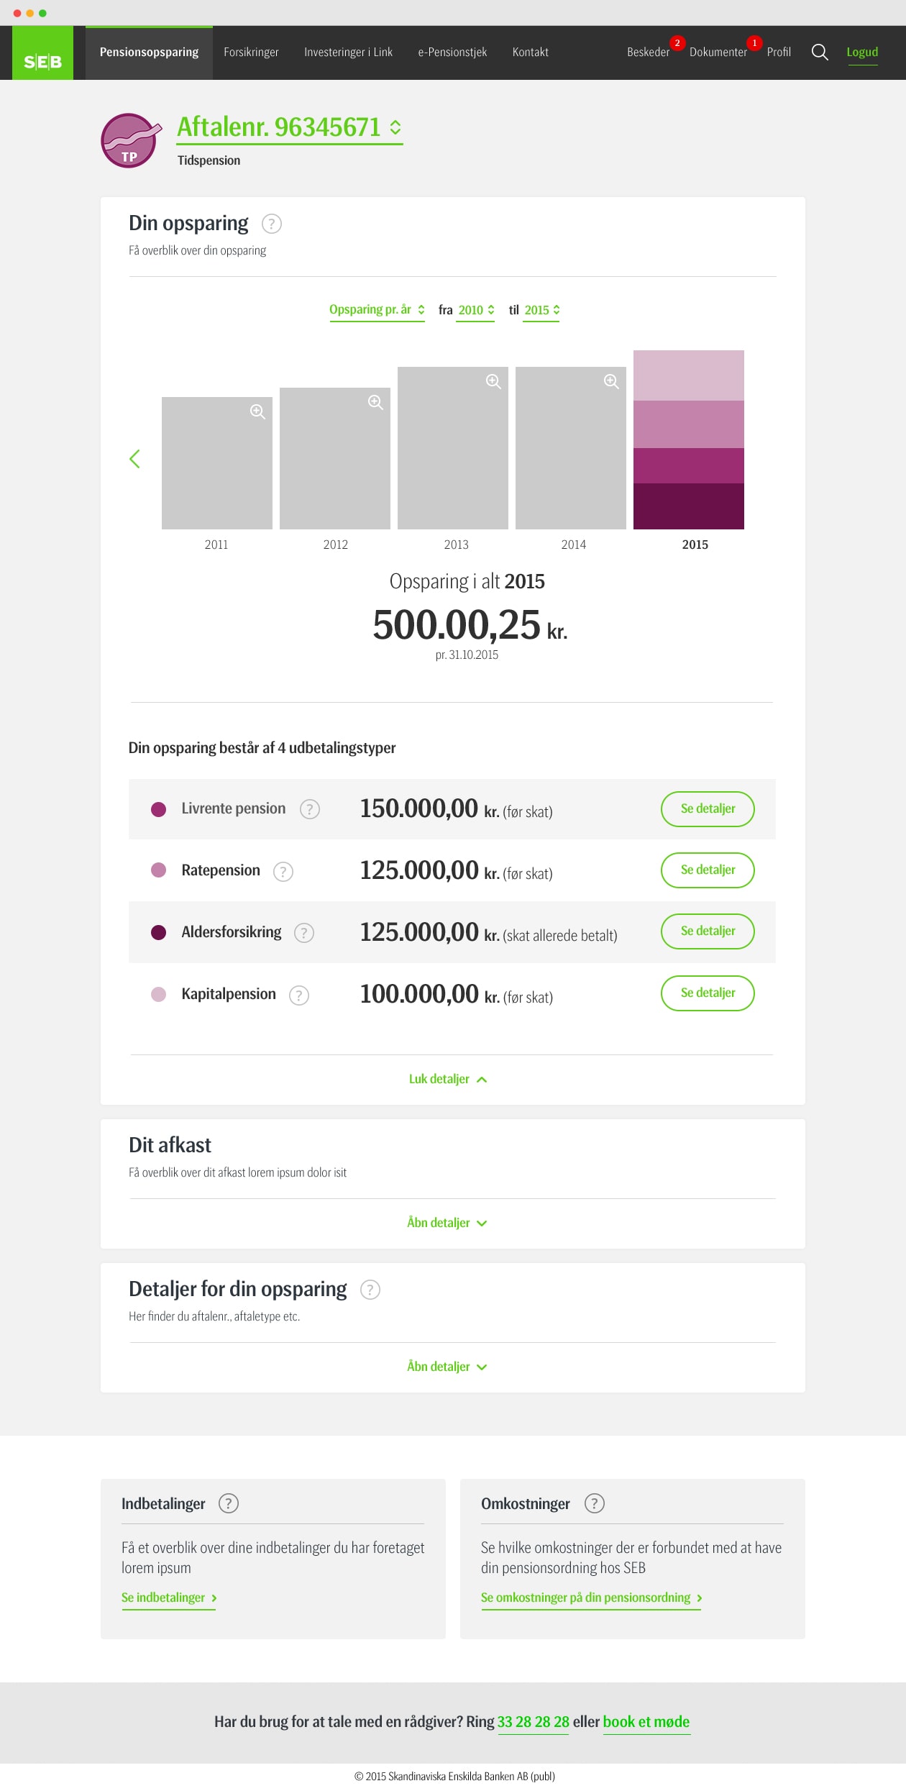The height and width of the screenshot is (1791, 906).
Task: Select the dark purple 2015 bar segment
Action: tap(689, 506)
